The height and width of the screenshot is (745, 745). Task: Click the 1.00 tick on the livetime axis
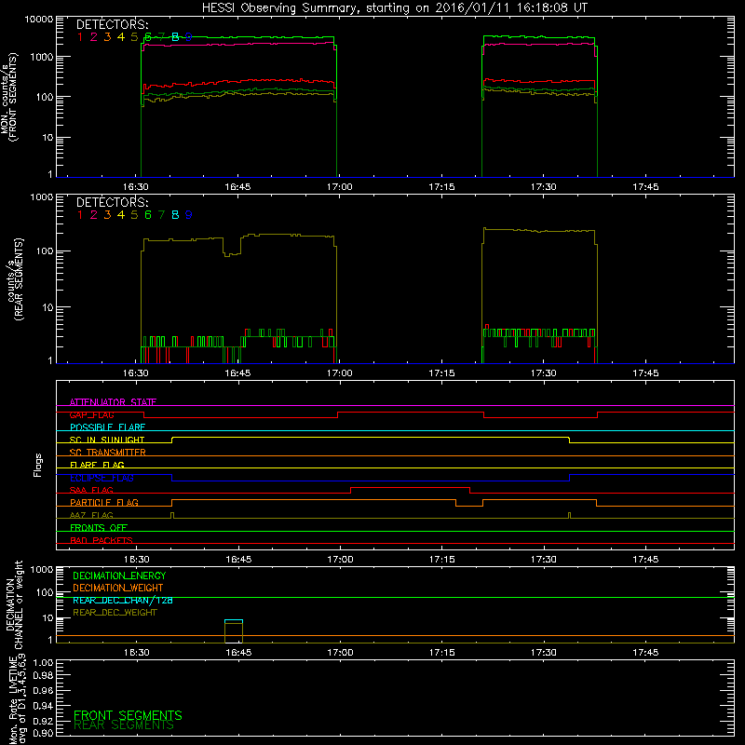[x=43, y=662]
